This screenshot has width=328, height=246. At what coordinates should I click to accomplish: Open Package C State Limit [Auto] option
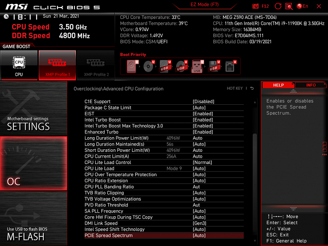click(164, 108)
